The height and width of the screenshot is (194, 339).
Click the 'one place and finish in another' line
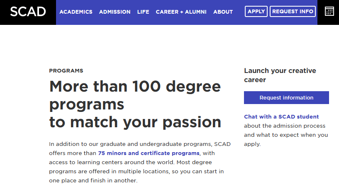click(93, 180)
